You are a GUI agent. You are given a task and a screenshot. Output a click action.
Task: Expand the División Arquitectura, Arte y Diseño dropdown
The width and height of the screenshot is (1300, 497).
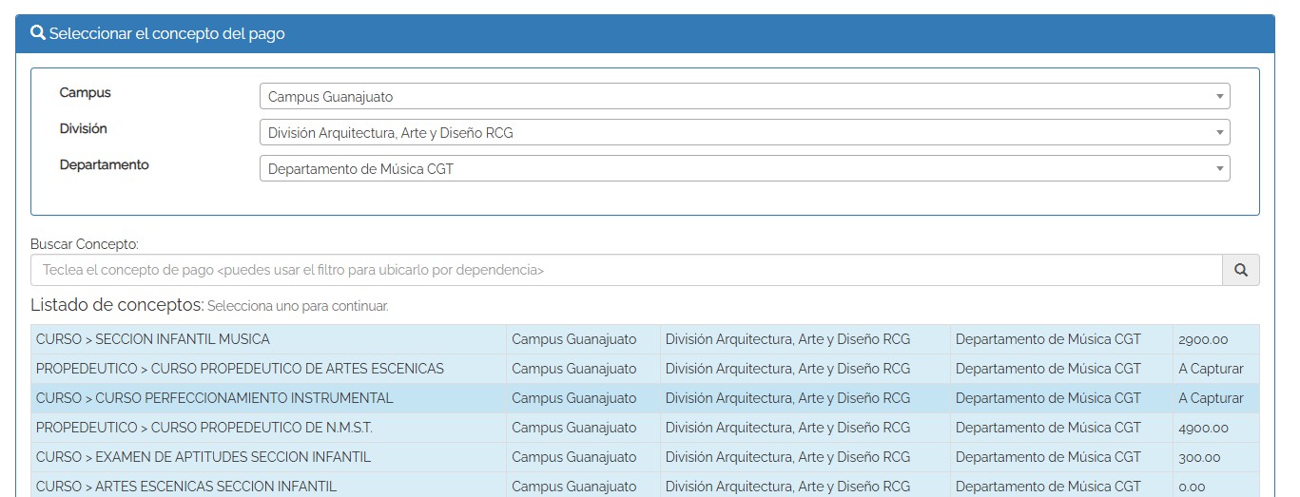pos(744,132)
